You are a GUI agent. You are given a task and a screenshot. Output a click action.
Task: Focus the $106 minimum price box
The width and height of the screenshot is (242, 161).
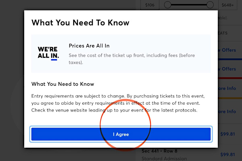point(150,5)
